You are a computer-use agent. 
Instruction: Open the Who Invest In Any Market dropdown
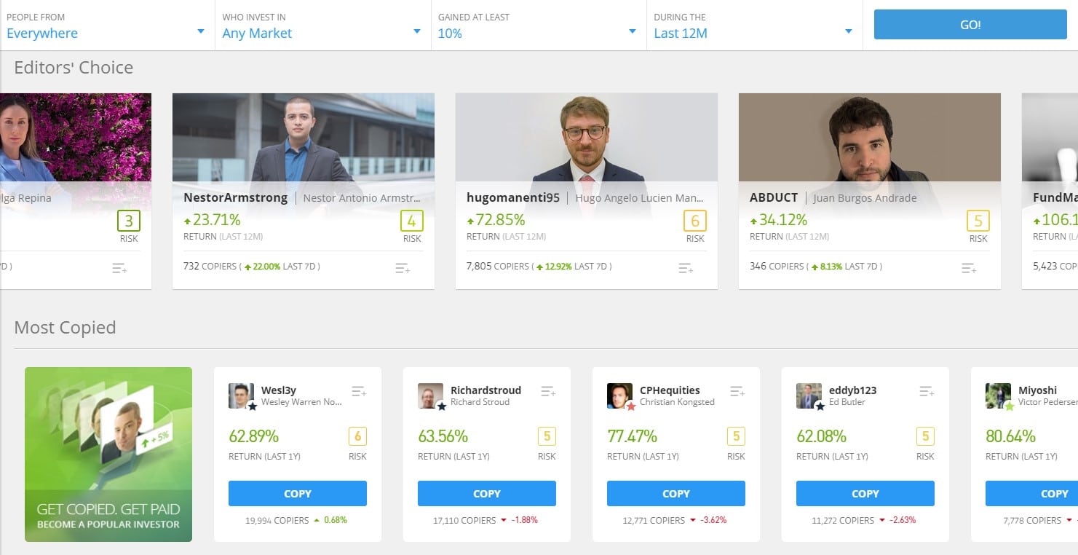point(322,25)
